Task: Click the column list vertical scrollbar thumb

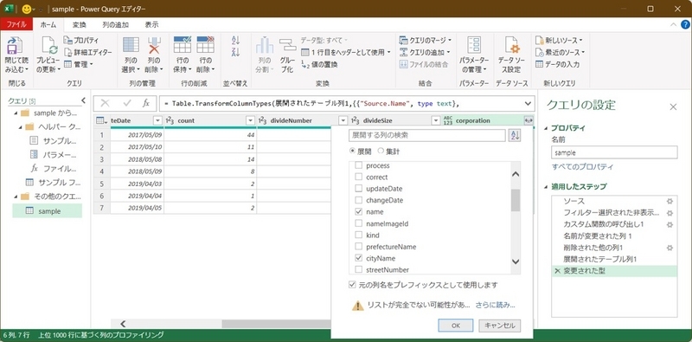Action: [515, 200]
